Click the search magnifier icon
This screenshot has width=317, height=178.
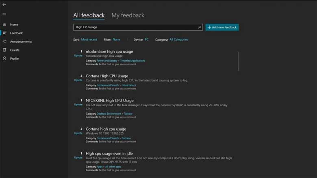click(199, 28)
